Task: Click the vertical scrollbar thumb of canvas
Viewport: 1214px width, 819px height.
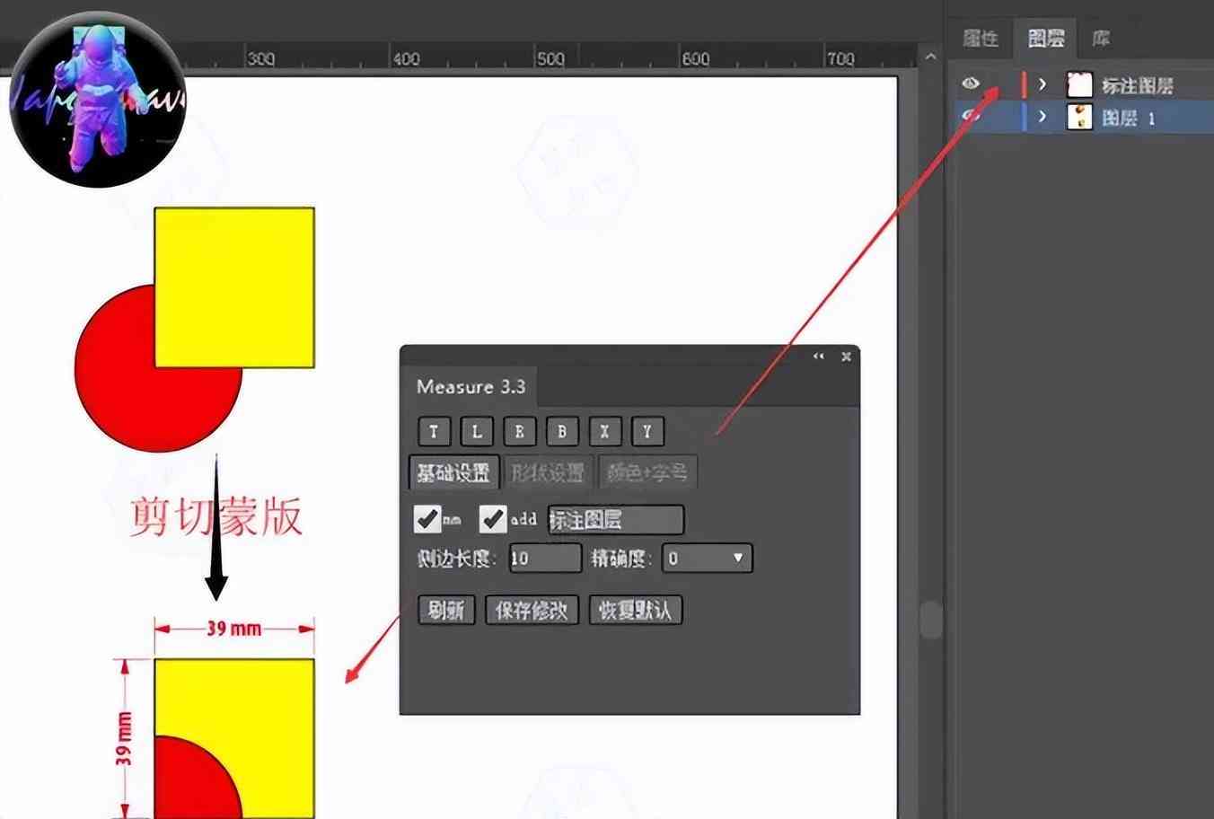Action: tap(932, 620)
